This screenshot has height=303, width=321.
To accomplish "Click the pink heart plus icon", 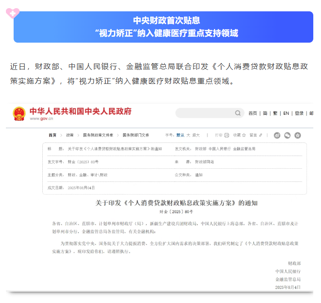I will pyautogui.click(x=12, y=12).
